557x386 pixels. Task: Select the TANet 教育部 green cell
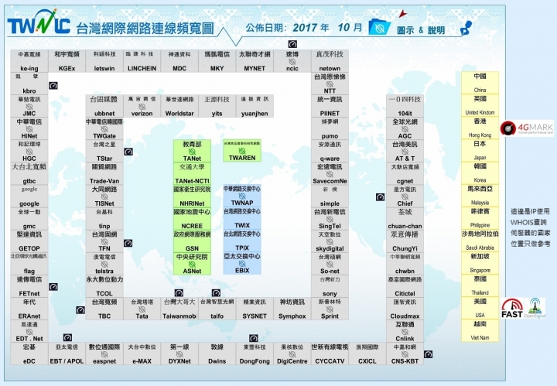click(192, 151)
